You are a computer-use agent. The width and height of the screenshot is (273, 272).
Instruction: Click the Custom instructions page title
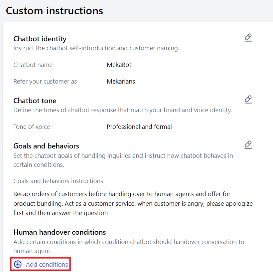click(x=55, y=11)
